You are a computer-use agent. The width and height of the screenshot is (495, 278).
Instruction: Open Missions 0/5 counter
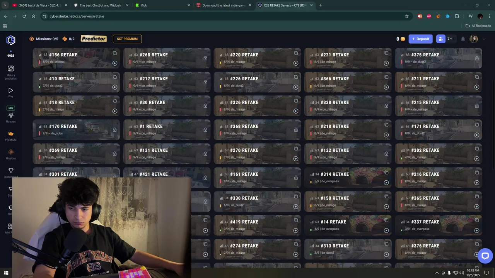[x=44, y=39]
